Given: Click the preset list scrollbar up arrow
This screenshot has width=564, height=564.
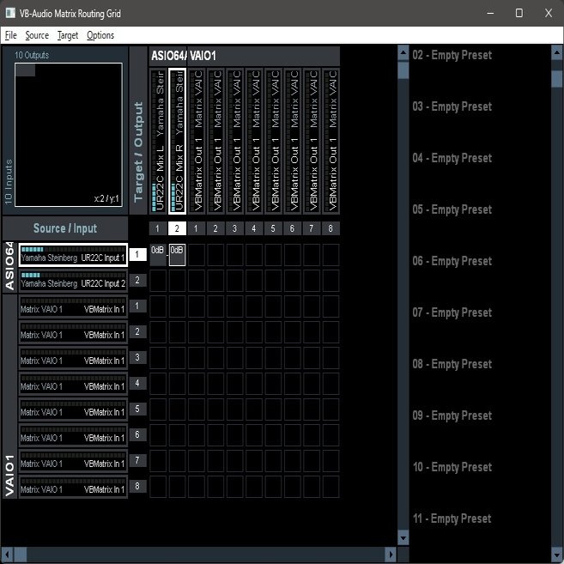Looking at the screenshot, I should (556, 53).
